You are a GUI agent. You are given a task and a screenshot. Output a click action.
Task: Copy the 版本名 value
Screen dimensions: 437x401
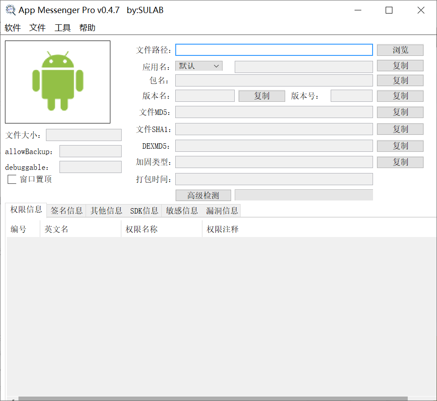click(261, 96)
